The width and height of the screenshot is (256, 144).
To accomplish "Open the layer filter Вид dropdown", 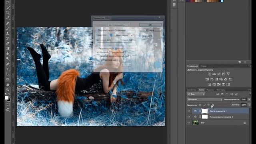I will 196,94.
